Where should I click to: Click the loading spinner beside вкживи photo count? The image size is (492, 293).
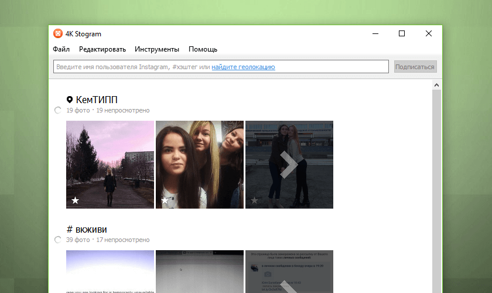pos(58,240)
